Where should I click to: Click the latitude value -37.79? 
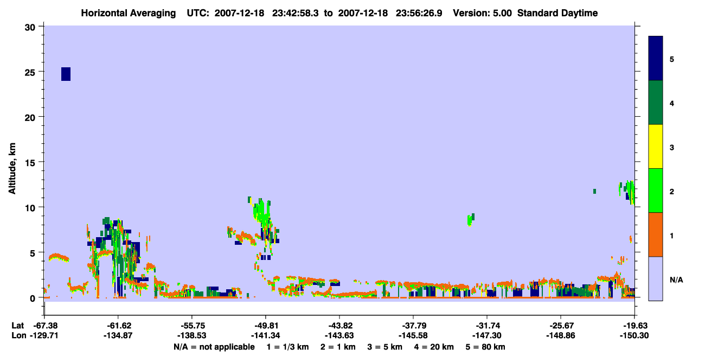[413, 325]
